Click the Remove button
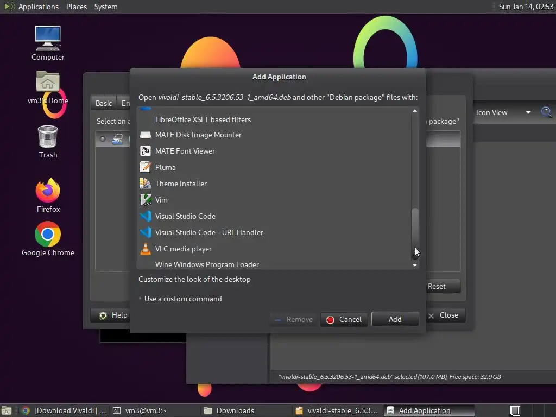 pos(293,319)
